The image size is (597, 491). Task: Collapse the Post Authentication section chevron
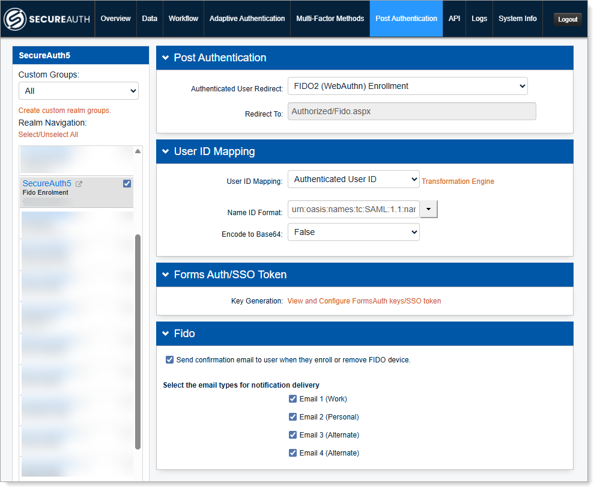pyautogui.click(x=165, y=58)
